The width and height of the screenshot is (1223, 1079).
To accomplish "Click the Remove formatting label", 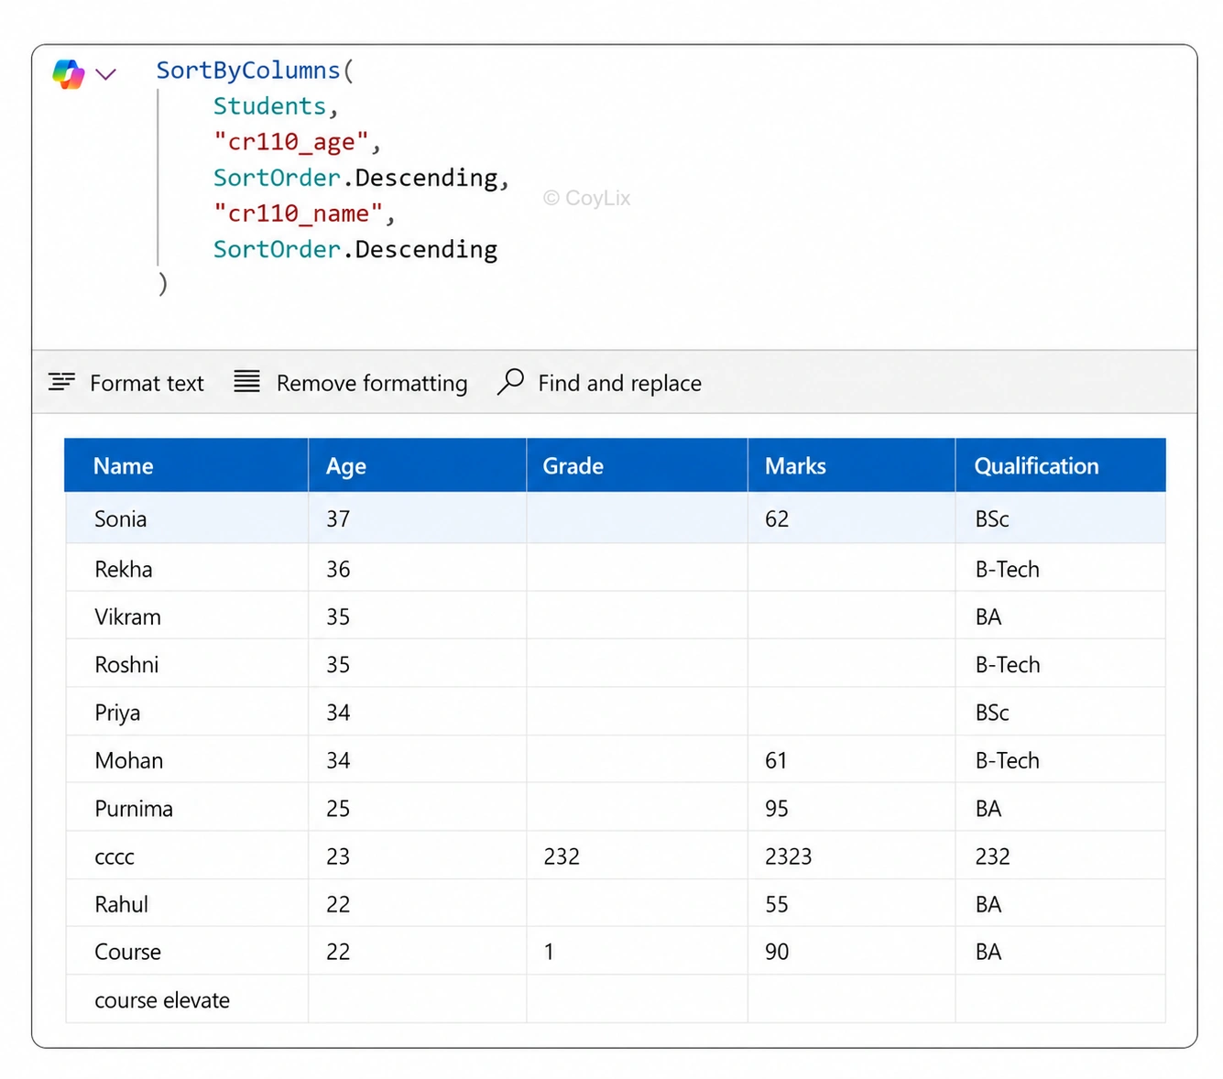I will [x=372, y=383].
